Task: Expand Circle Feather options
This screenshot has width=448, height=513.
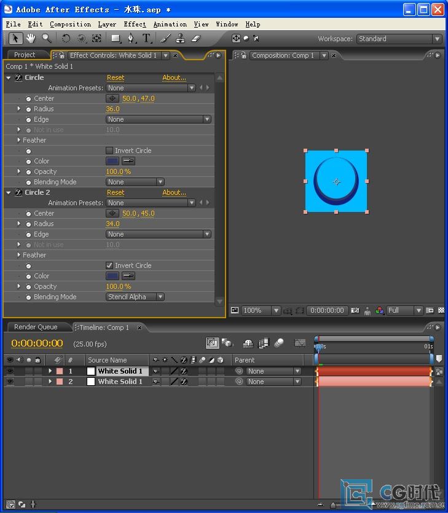Action: (x=19, y=140)
